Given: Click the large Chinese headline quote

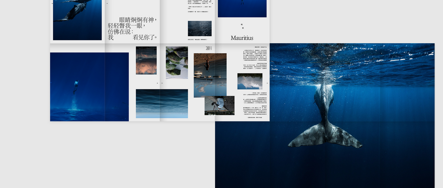Looking at the screenshot, I should click(132, 29).
